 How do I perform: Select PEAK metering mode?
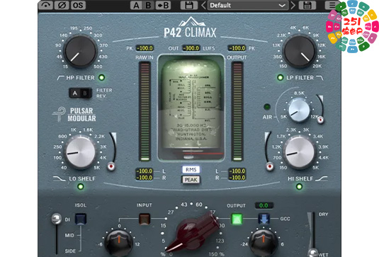click(191, 180)
